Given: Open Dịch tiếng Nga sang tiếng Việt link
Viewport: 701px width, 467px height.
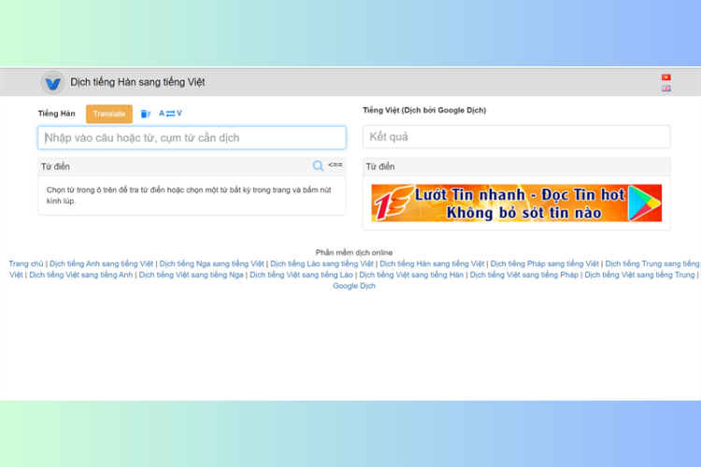Looking at the screenshot, I should coord(211,263).
